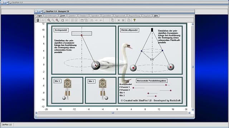The width and height of the screenshot is (229, 128).
Task: Click the Kreispendel red pivot point
Action: tap(82, 35)
